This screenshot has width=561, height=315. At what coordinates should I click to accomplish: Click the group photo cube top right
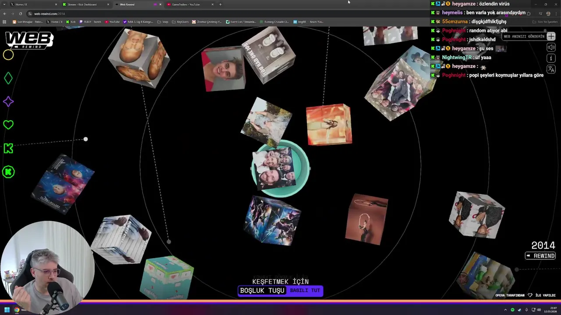click(x=400, y=83)
